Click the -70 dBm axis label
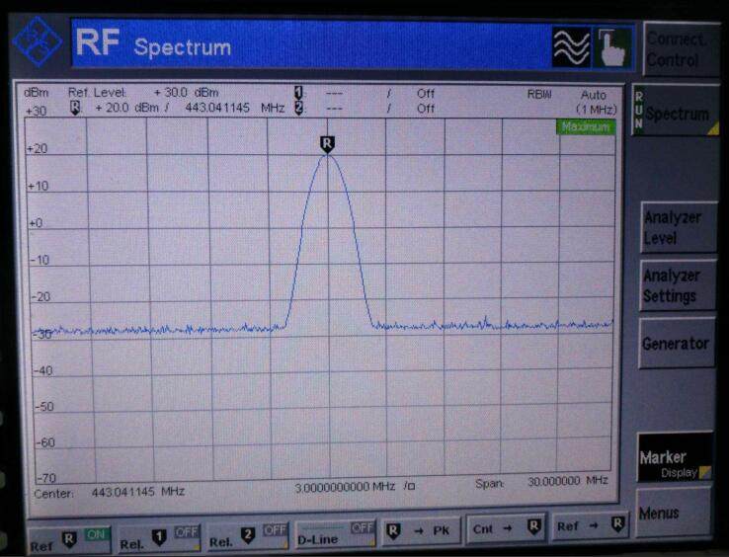The height and width of the screenshot is (557, 729). pyautogui.click(x=46, y=477)
